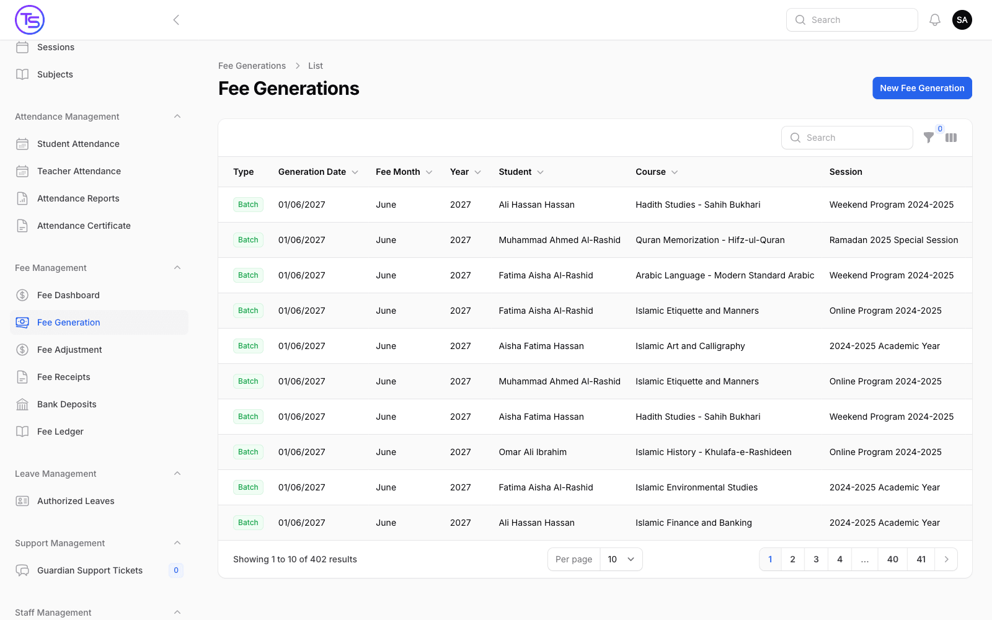Image resolution: width=992 pixels, height=620 pixels.
Task: Focus the top global Search field
Action: tap(852, 20)
